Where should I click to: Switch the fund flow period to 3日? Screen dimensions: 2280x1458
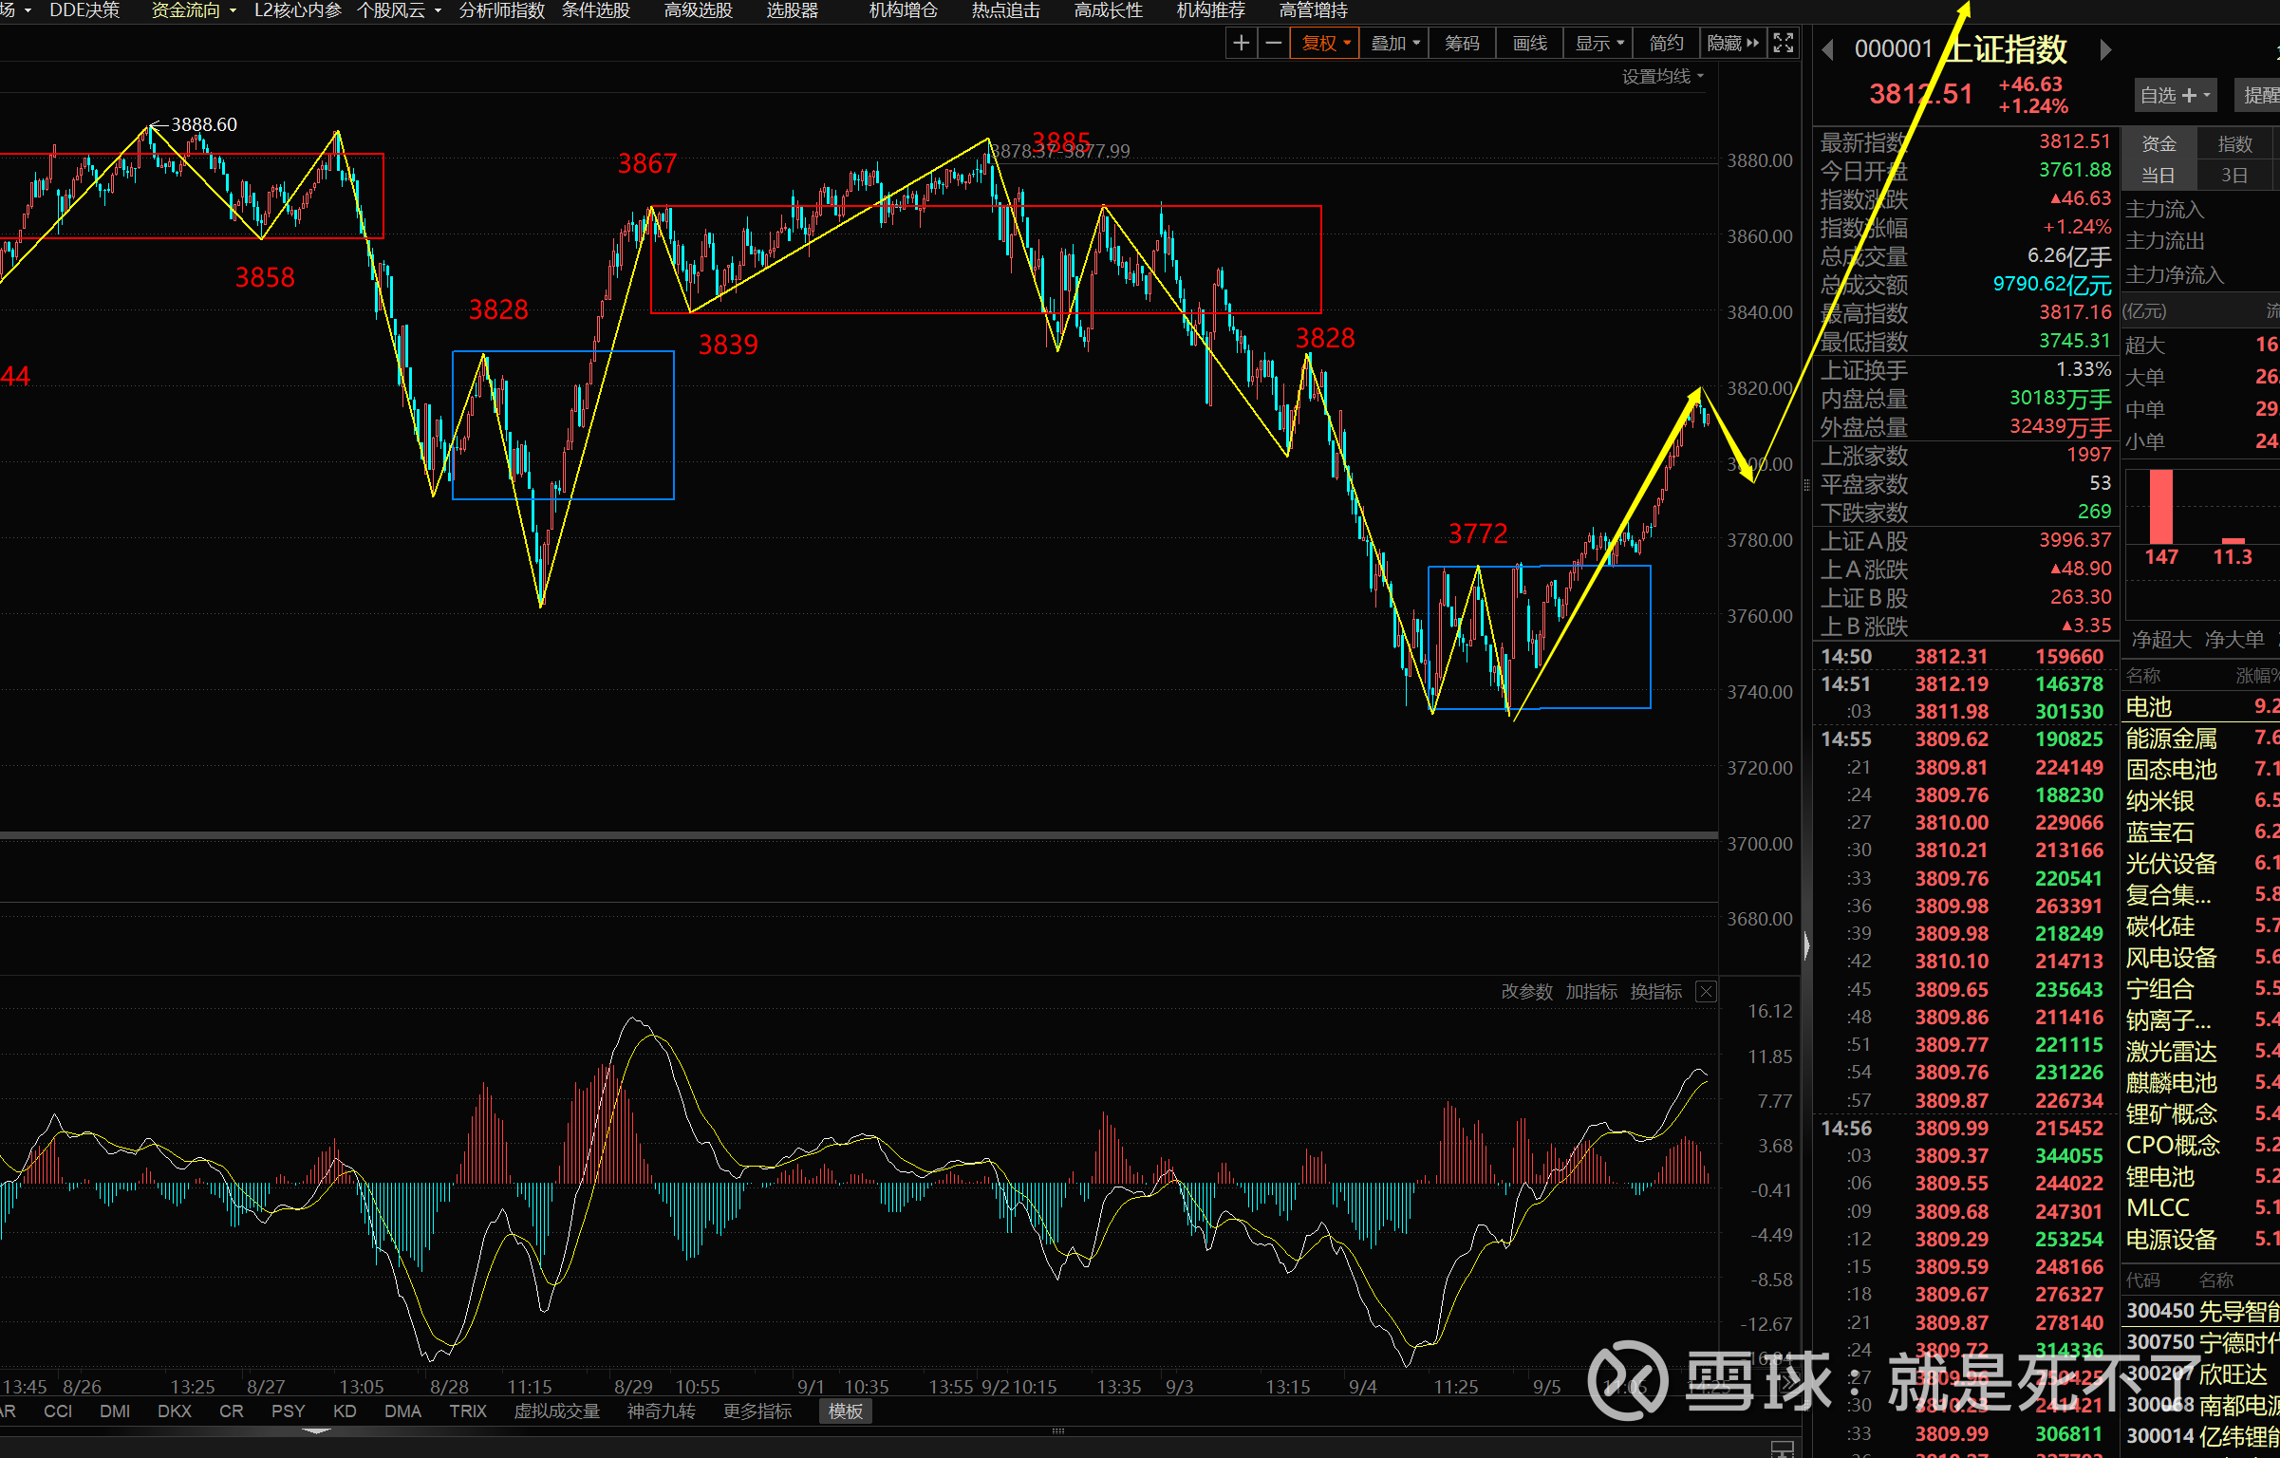click(2233, 175)
